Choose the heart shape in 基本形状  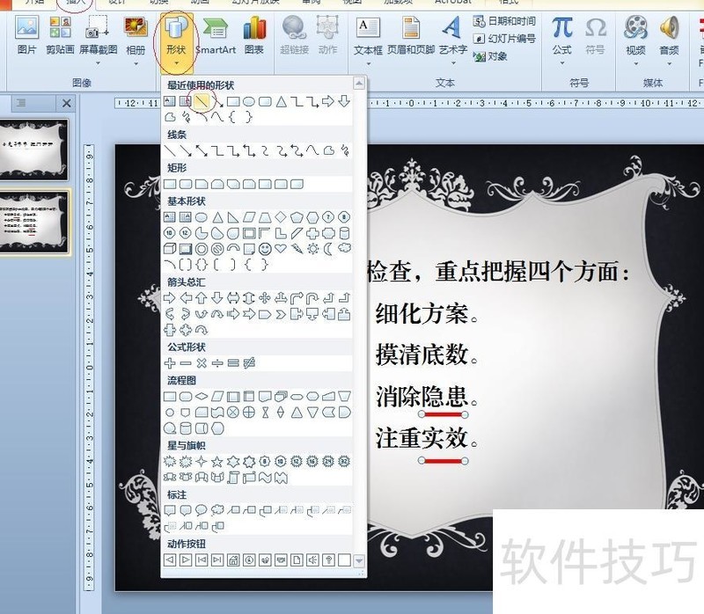(281, 249)
